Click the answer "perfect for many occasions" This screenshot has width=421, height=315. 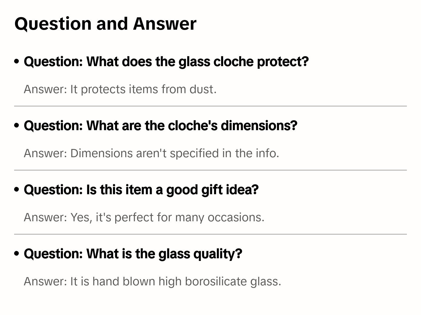point(144,217)
